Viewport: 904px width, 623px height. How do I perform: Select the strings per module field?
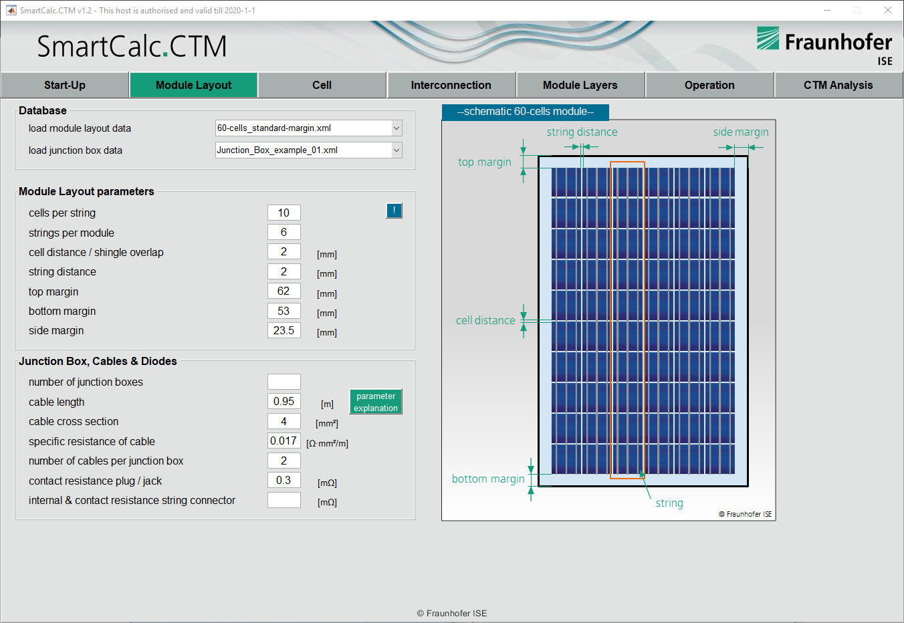pyautogui.click(x=284, y=232)
